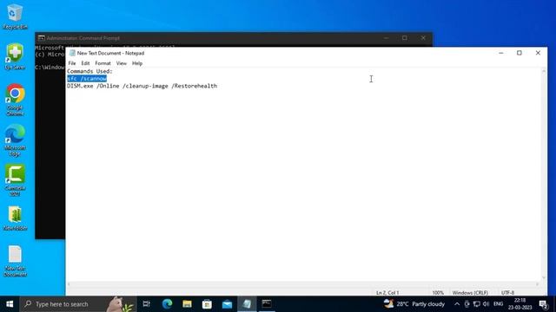Click the Windows (CRLF) status bar entry
The image size is (556, 312).
coord(470,293)
